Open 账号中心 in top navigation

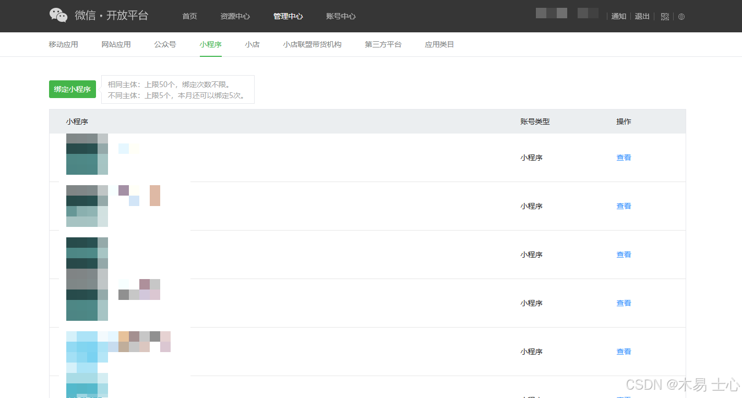(x=341, y=16)
